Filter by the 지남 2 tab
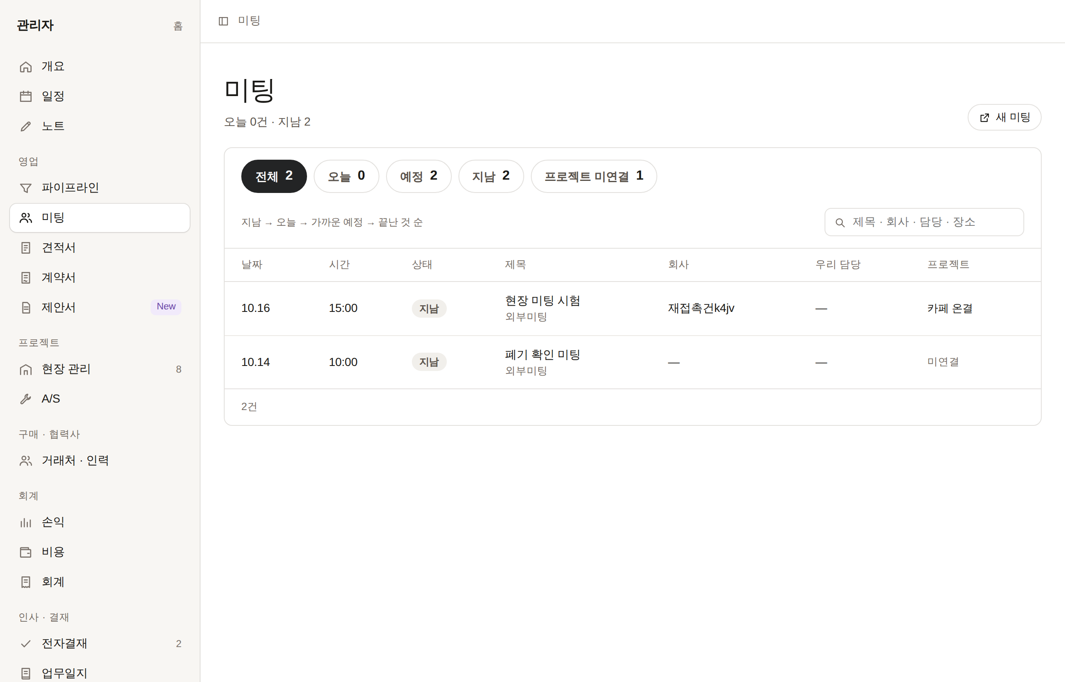Viewport: 1065px width, 682px height. click(x=491, y=176)
